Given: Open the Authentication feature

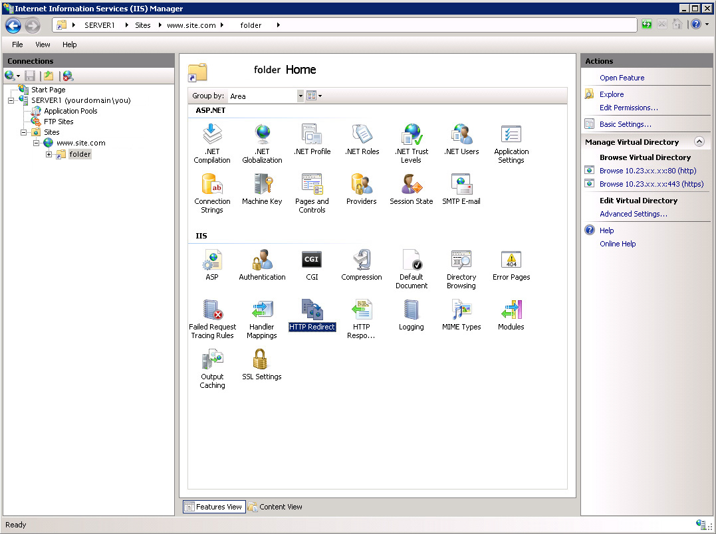Looking at the screenshot, I should click(x=262, y=265).
